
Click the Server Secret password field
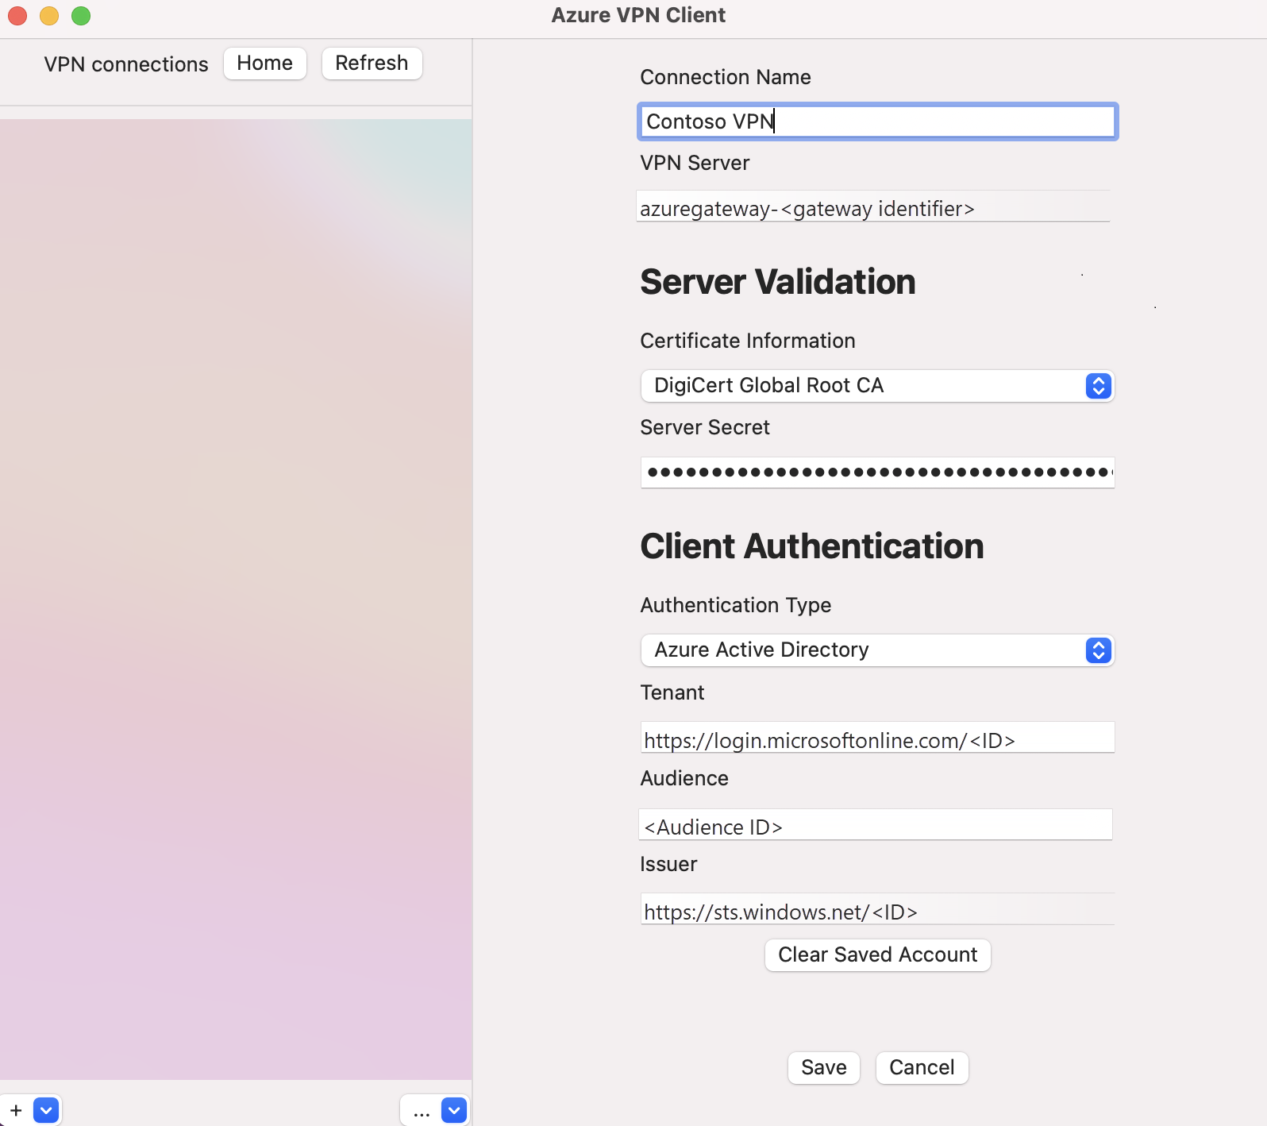877,472
